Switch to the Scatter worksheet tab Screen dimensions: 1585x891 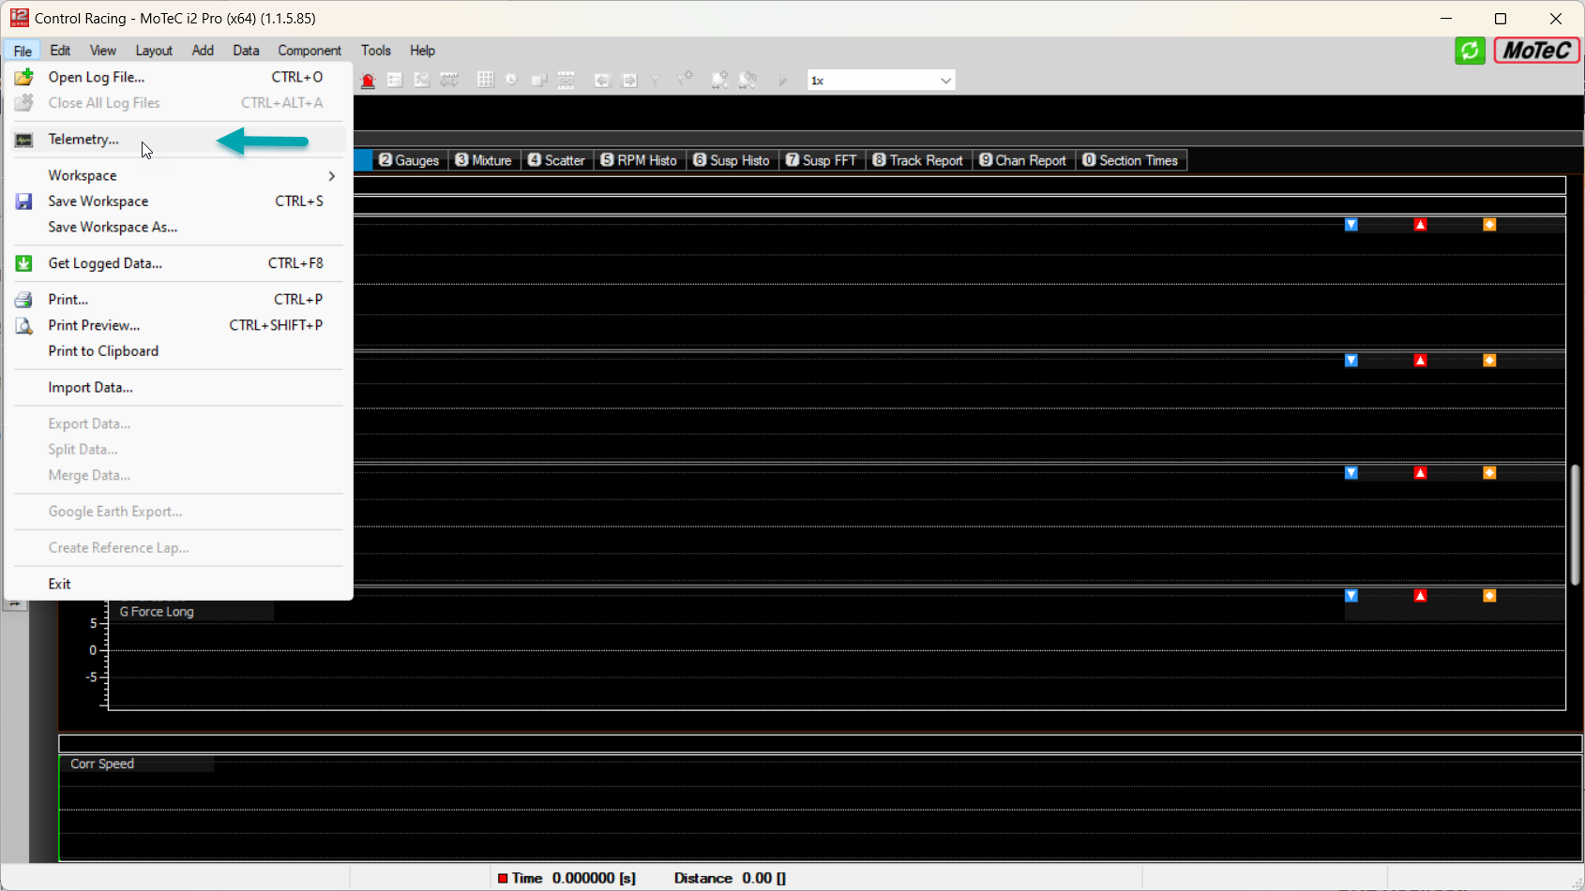point(557,160)
